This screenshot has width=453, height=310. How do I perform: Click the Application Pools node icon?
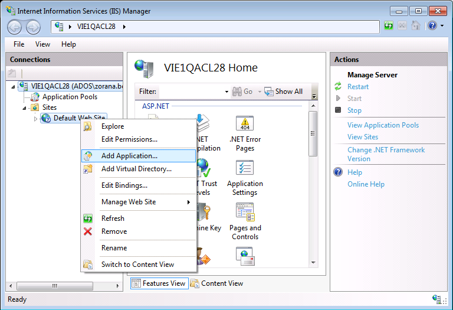tap(35, 97)
